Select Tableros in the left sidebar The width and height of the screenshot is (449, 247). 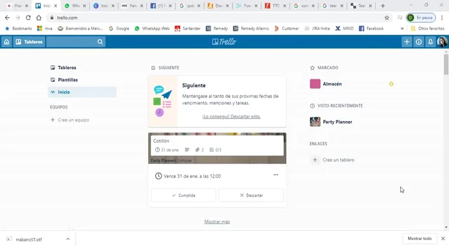tap(82, 68)
